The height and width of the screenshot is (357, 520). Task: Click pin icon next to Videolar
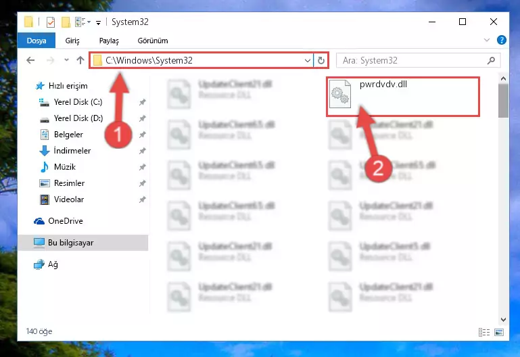pyautogui.click(x=142, y=199)
